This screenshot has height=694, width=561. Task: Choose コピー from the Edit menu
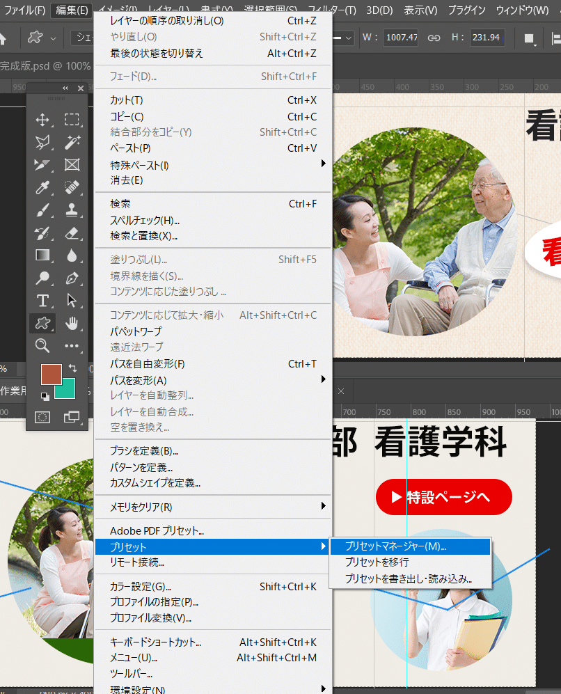point(213,117)
